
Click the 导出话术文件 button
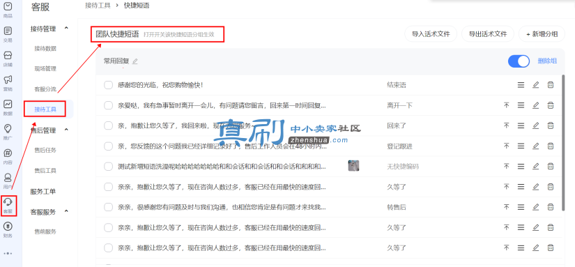point(488,34)
